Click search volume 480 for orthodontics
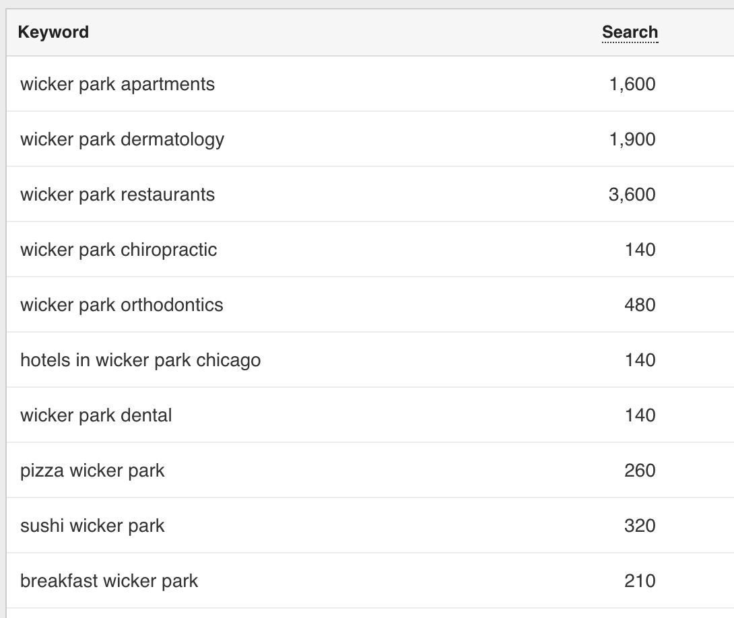 coord(640,305)
